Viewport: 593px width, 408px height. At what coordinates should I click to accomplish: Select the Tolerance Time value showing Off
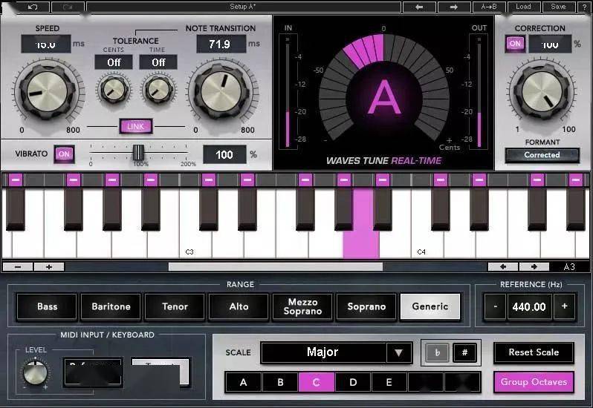click(x=158, y=62)
